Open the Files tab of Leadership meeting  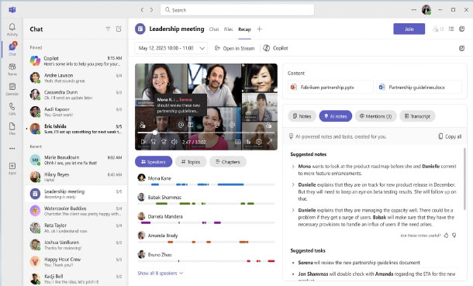click(228, 29)
